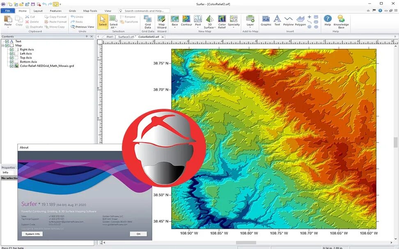Insert a Graphic from the ribbon

tap(266, 21)
